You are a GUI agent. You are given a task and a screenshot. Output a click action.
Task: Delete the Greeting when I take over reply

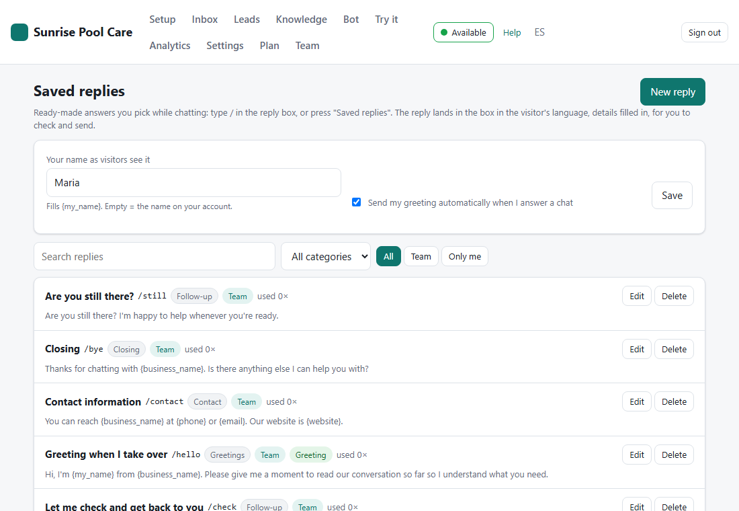tap(674, 455)
